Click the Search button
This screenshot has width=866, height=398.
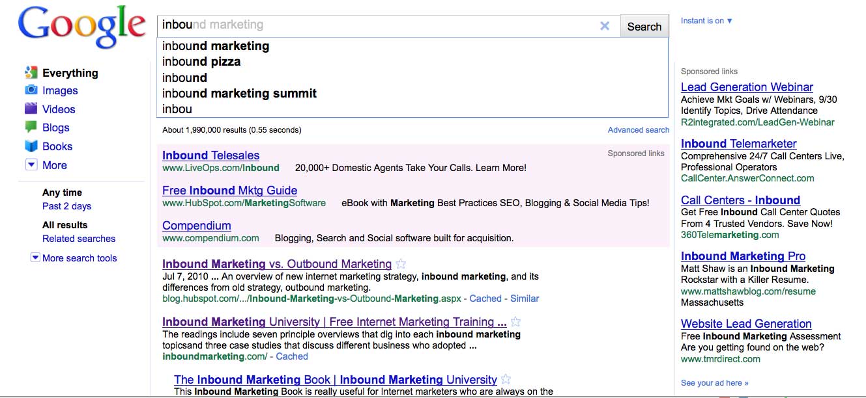click(644, 27)
